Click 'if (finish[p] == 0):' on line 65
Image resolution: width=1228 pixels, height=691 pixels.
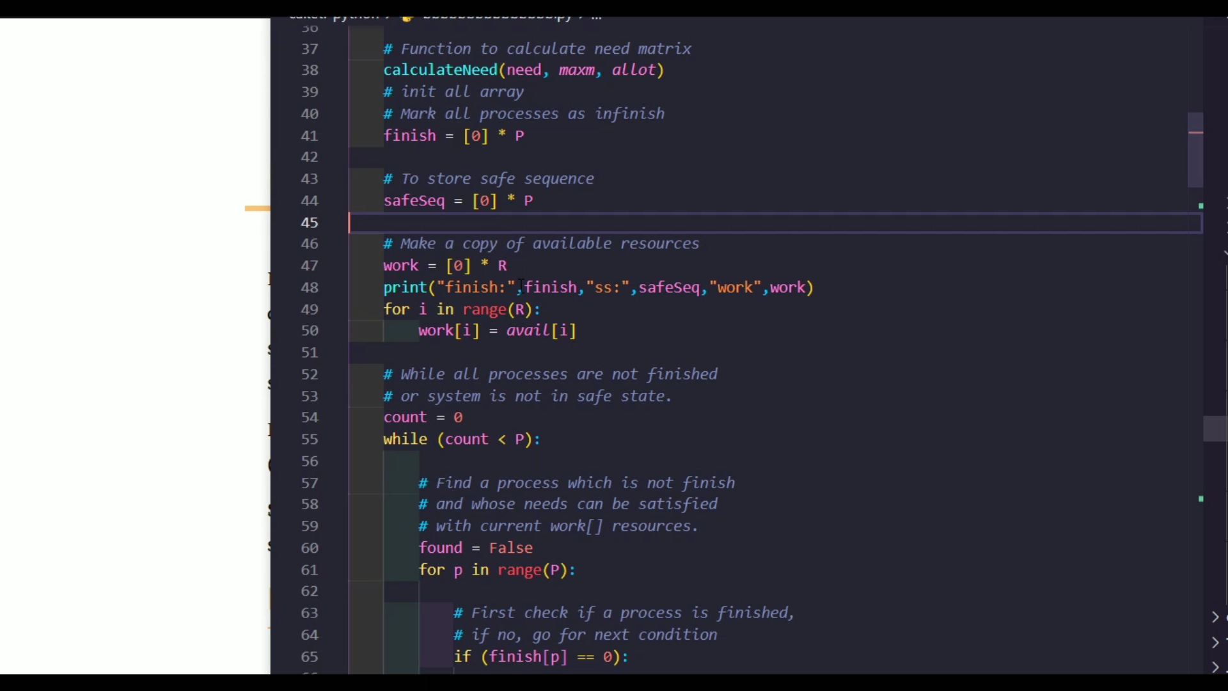pos(541,657)
